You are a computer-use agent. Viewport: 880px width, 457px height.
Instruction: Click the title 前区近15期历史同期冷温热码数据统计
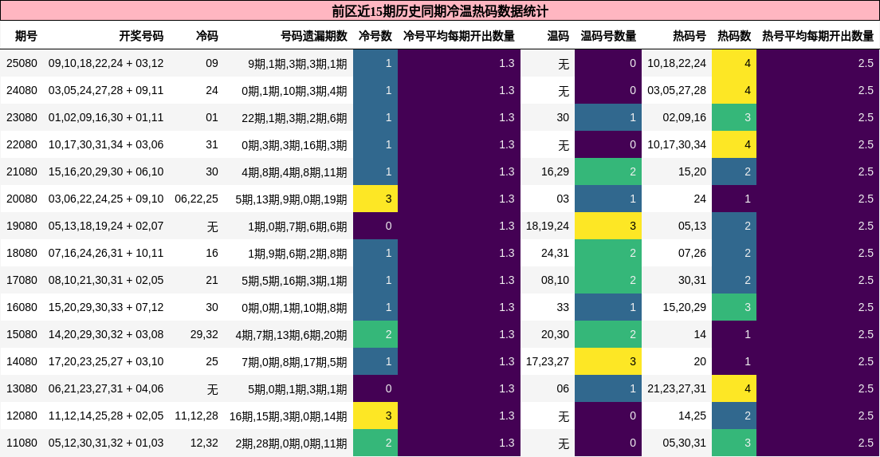click(x=440, y=10)
